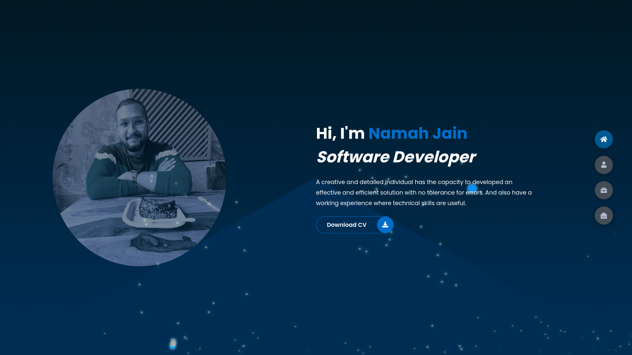Click the line 'working experience where technical skills'
The height and width of the screenshot is (355, 632).
pyautogui.click(x=391, y=203)
